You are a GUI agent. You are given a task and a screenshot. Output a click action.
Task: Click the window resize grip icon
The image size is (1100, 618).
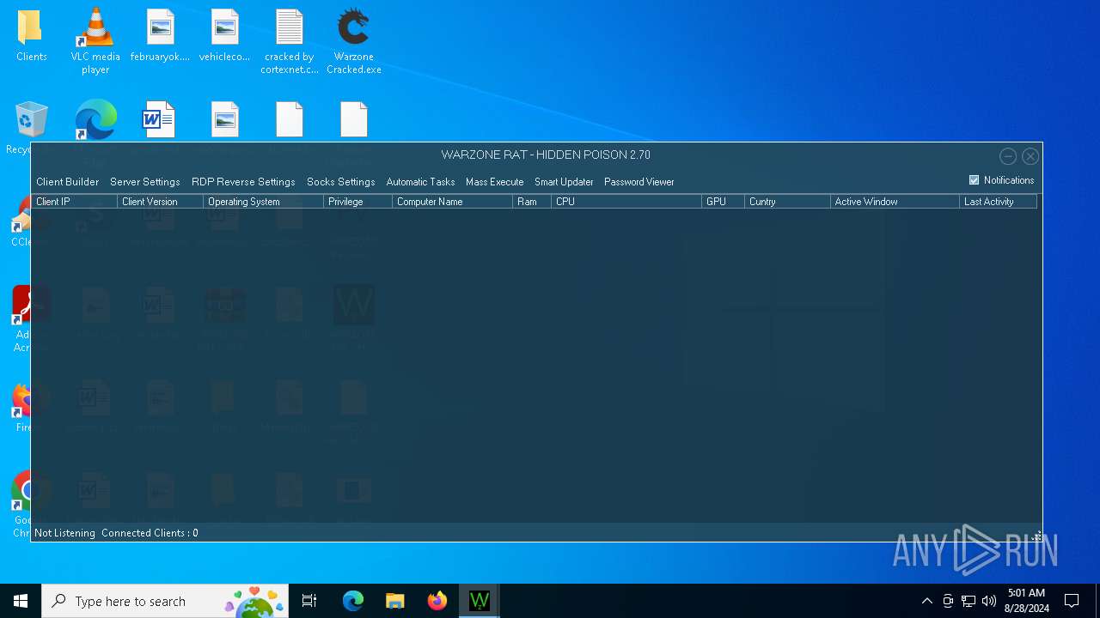[1036, 536]
